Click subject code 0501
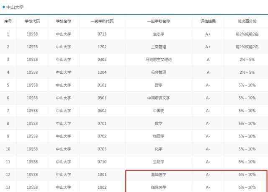268x192 pixels. click(x=102, y=98)
